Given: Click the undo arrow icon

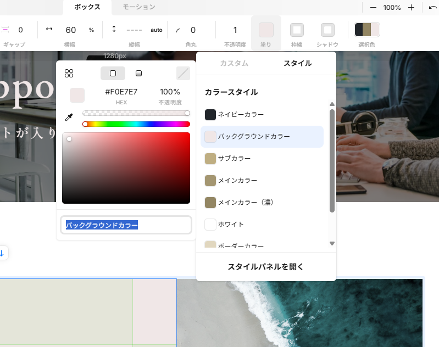Looking at the screenshot, I should [x=432, y=8].
